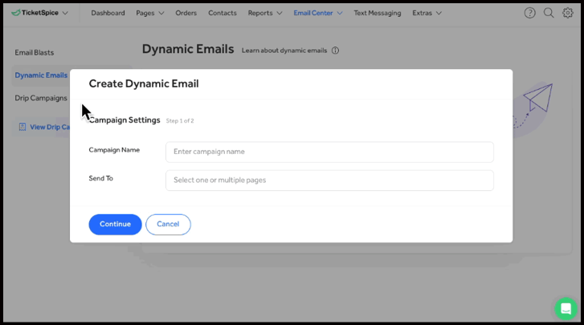Image resolution: width=584 pixels, height=325 pixels.
Task: Go to the Dashboard menu item
Action: pyautogui.click(x=108, y=13)
